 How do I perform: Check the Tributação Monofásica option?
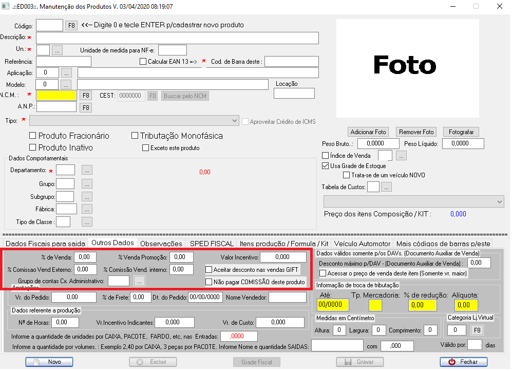135,136
